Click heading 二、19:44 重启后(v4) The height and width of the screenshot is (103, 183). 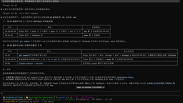pyautogui.click(x=22, y=45)
